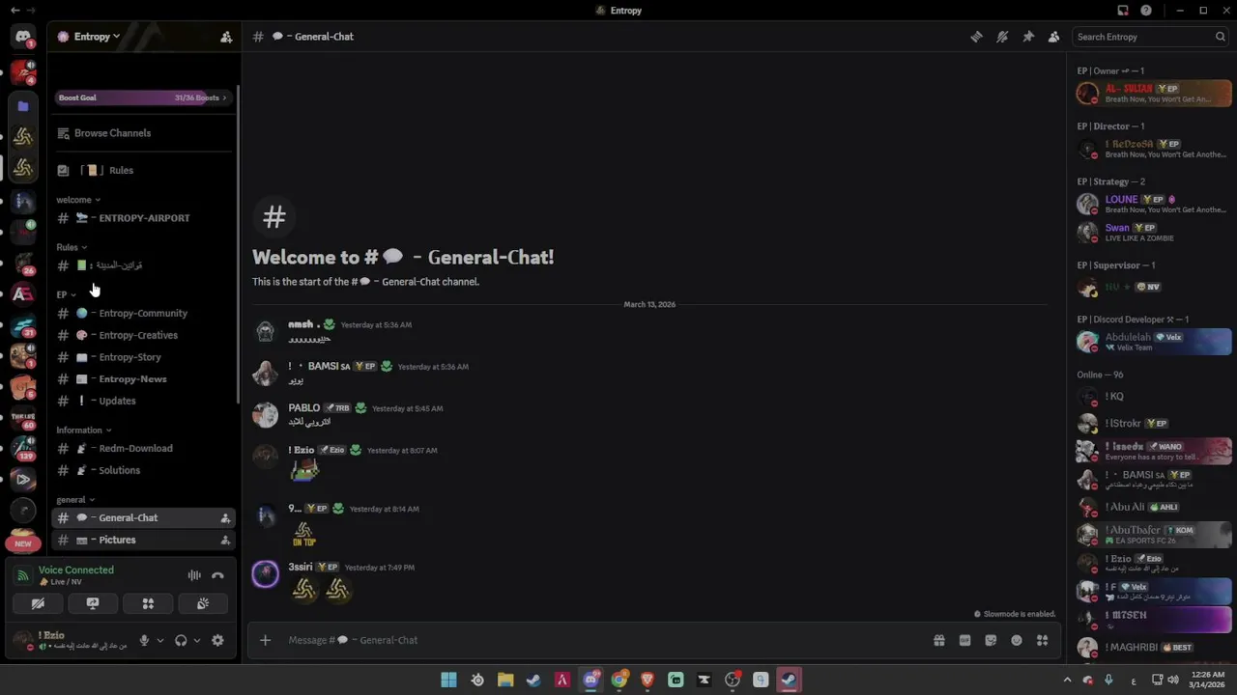Open PABLO's avatar in chat
This screenshot has width=1237, height=695.
pyautogui.click(x=265, y=415)
